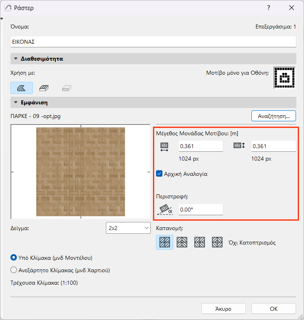This screenshot has height=320, width=304.
Task: Open the Δείγμα 2x2 dropdown
Action: [128, 228]
